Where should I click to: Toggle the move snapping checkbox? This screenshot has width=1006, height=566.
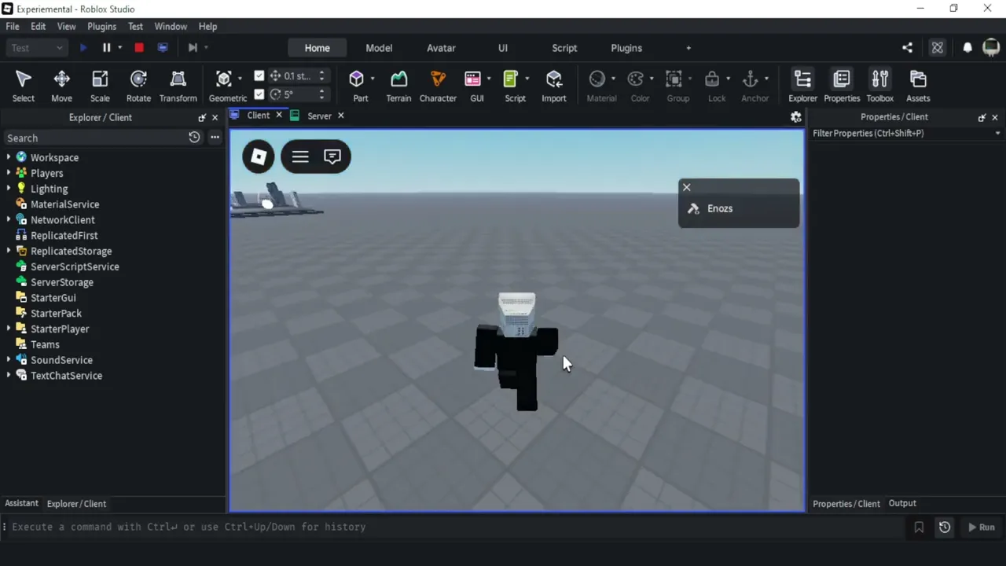[259, 76]
